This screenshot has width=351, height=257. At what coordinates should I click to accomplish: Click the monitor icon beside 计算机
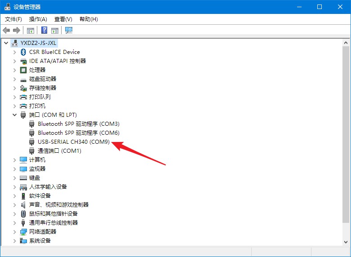click(23, 160)
